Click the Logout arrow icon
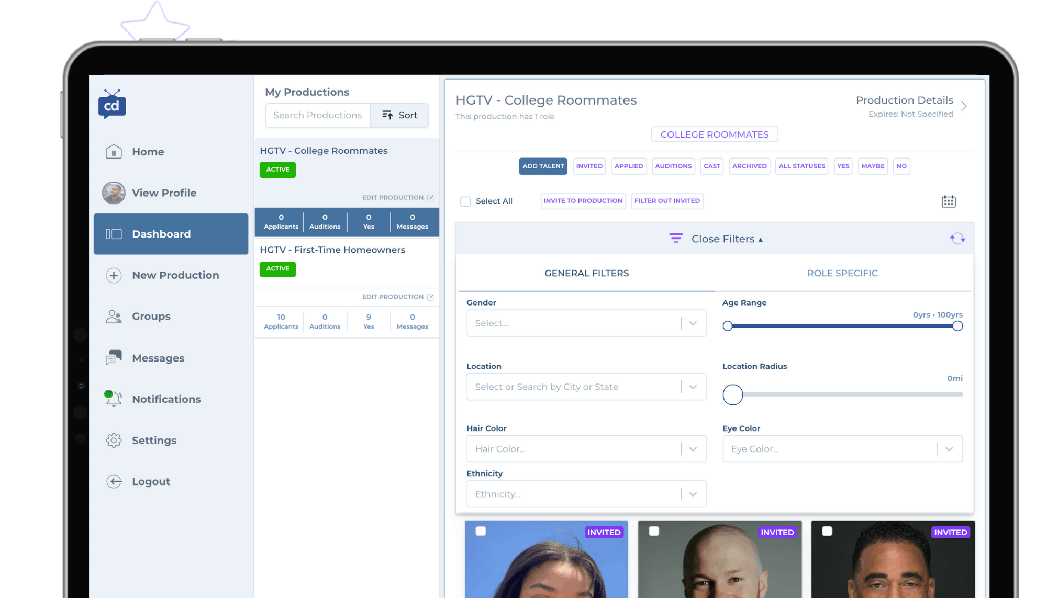The height and width of the screenshot is (598, 1047). click(114, 481)
